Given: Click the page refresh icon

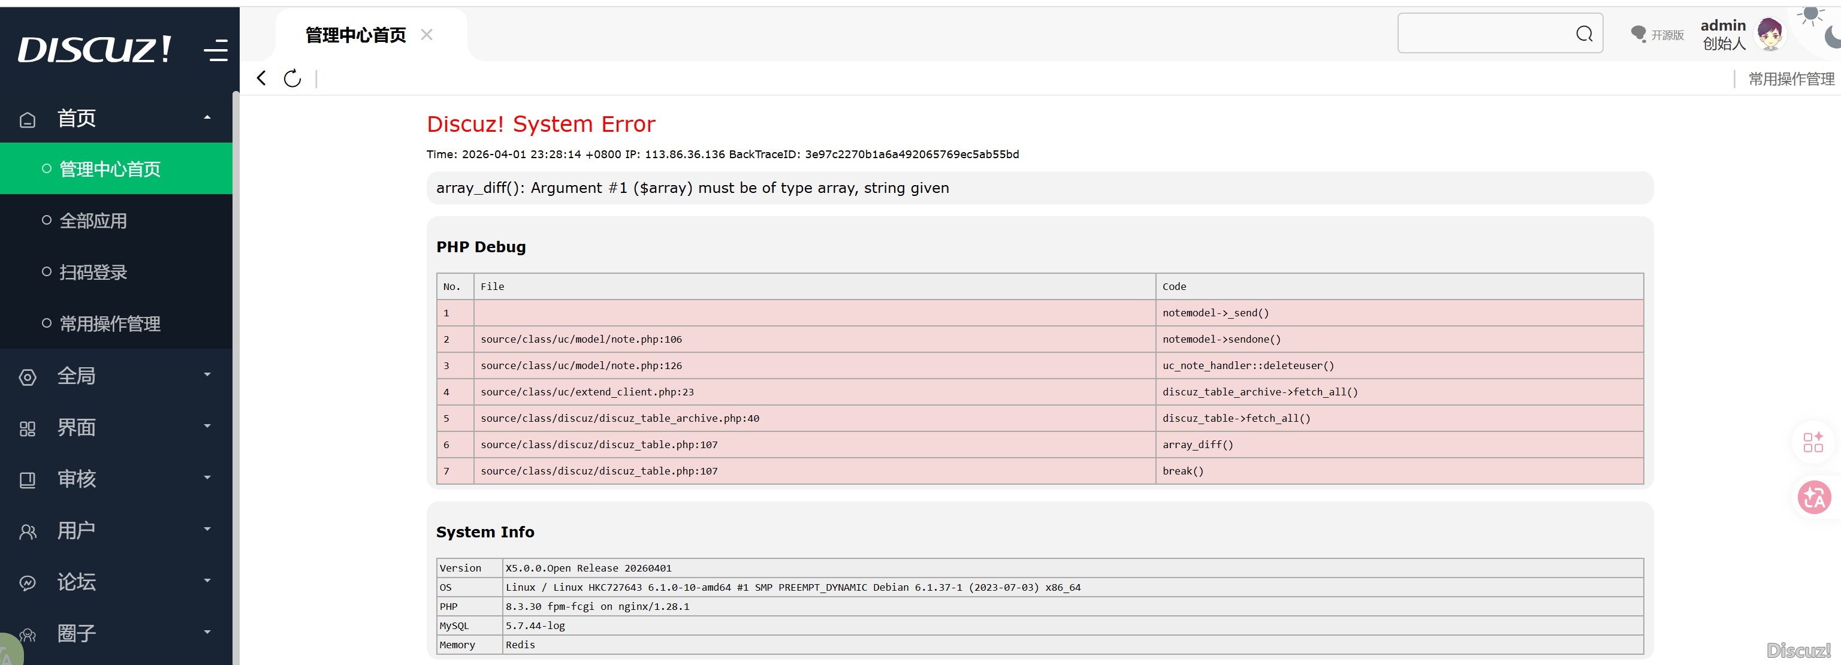Looking at the screenshot, I should (292, 78).
